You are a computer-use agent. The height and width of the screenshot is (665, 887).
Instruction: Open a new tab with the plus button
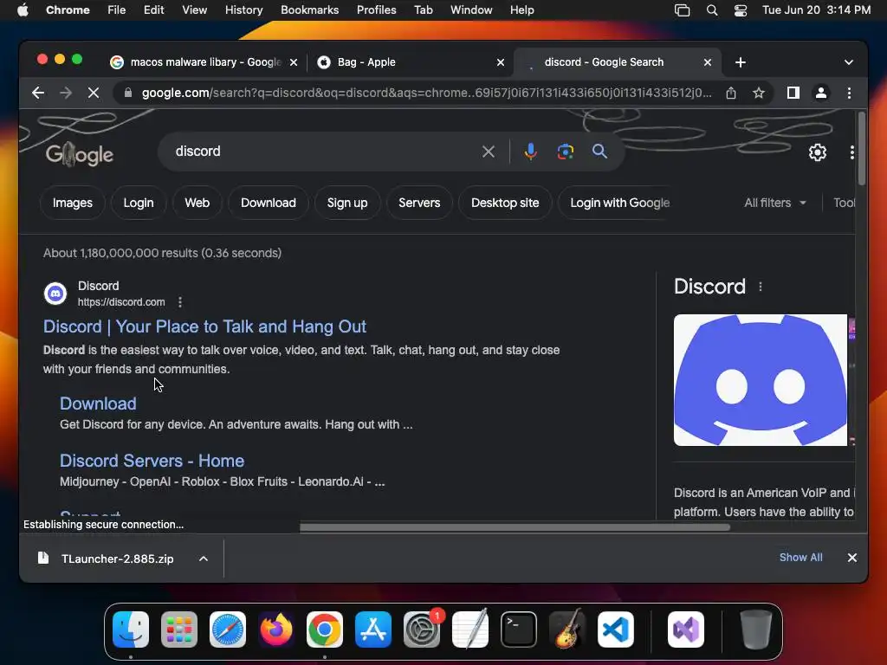point(741,62)
